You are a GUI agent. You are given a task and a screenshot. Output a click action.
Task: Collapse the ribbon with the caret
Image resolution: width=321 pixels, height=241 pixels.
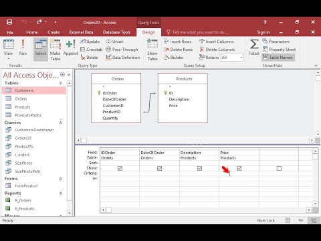click(316, 66)
